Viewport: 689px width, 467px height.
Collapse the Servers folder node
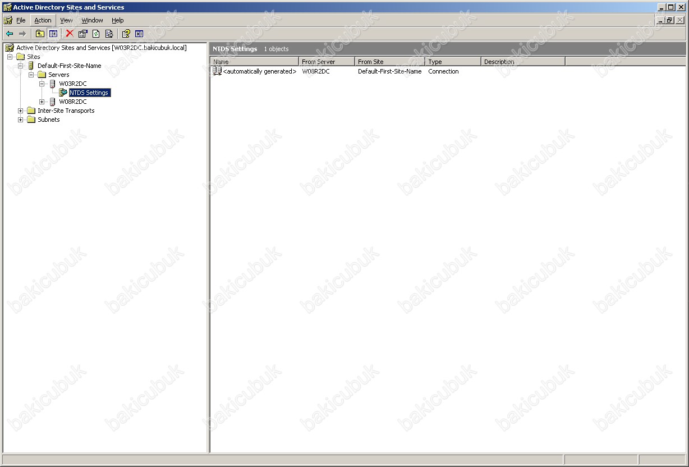(x=31, y=75)
